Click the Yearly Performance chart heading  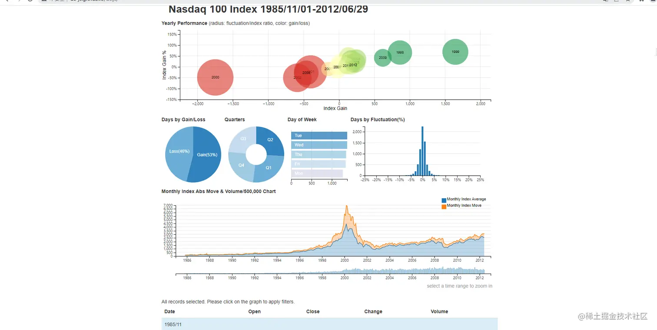point(184,23)
